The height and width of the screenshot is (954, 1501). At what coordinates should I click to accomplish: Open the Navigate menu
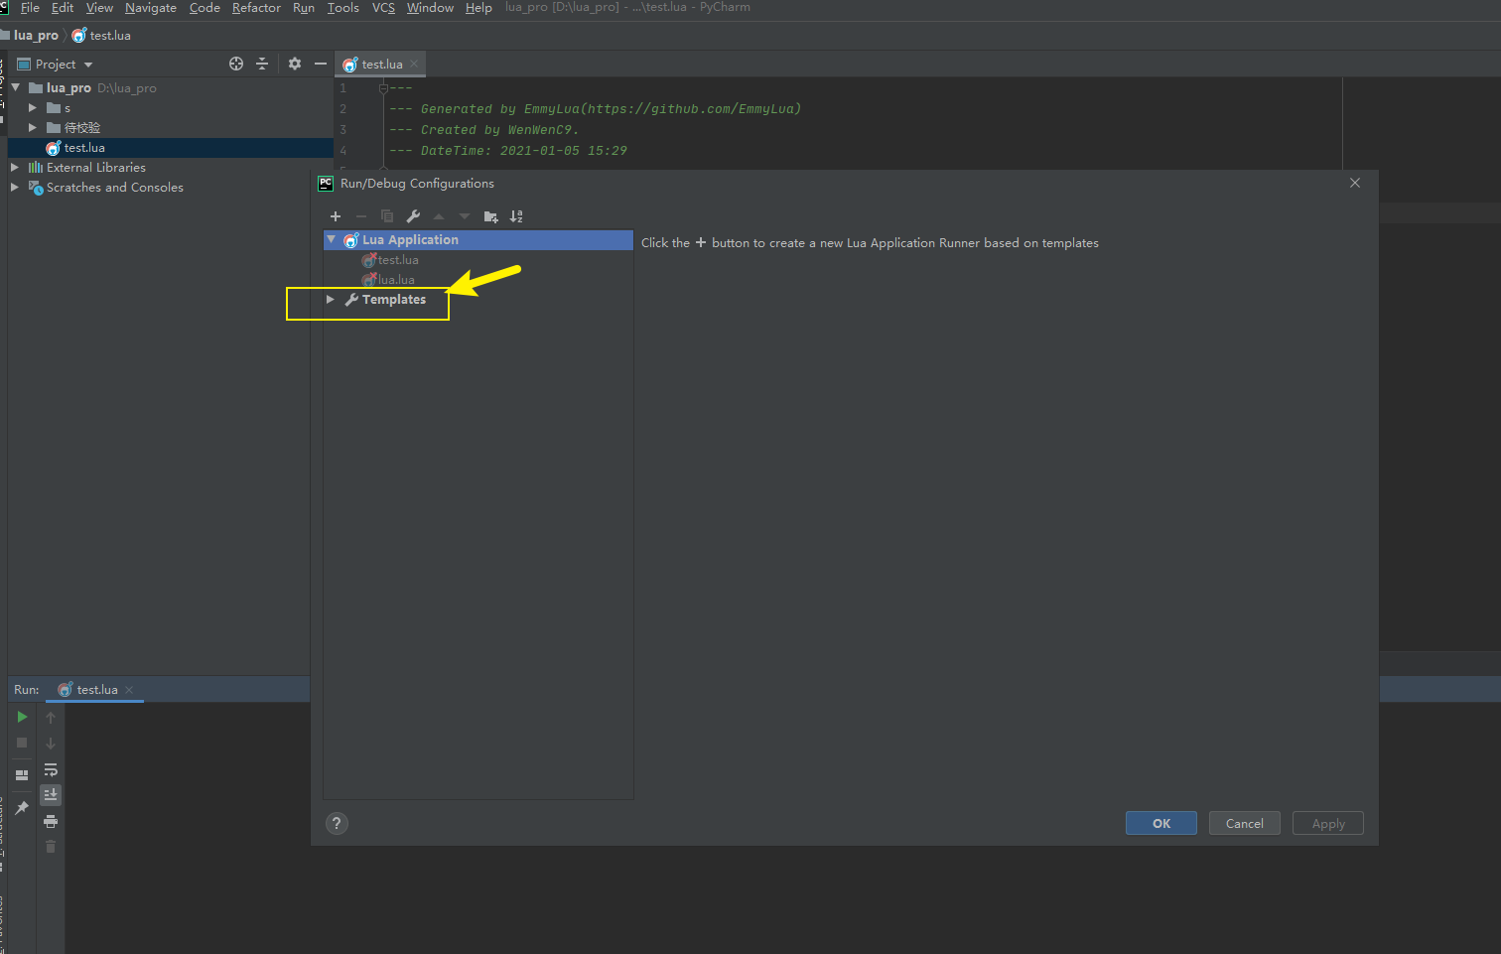[x=151, y=8]
